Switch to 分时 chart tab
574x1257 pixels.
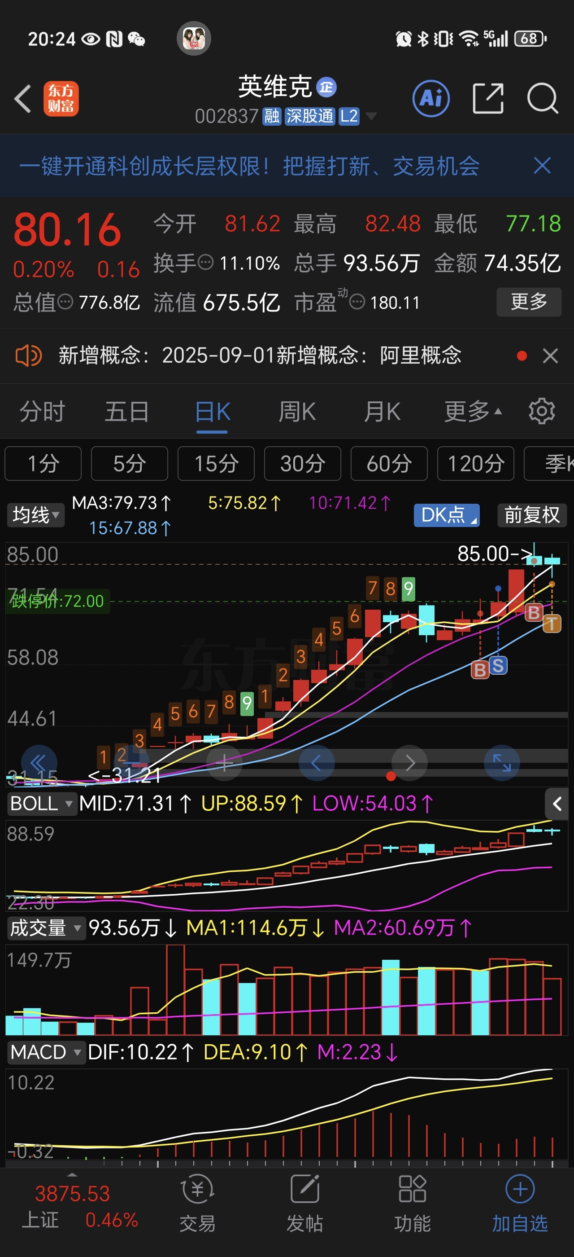click(x=43, y=411)
